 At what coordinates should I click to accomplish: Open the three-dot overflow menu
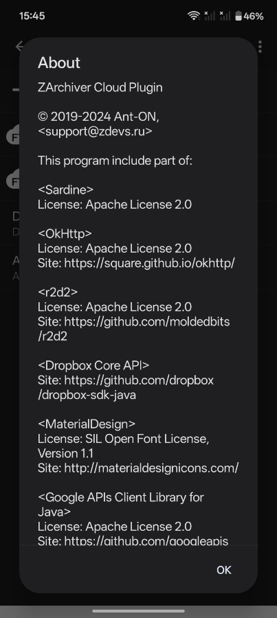pyautogui.click(x=260, y=47)
